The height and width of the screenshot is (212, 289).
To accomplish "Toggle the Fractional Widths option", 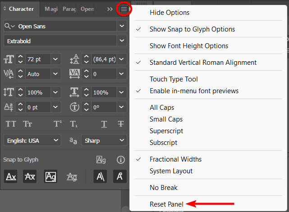I will click(x=175, y=159).
